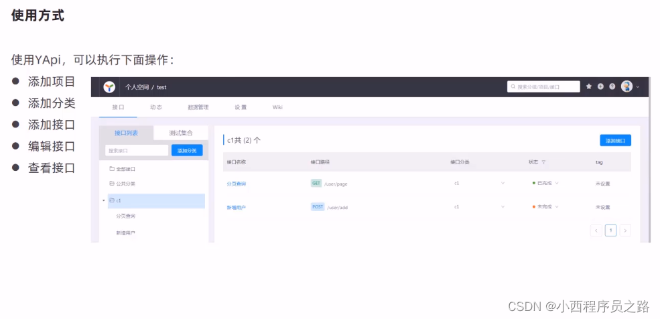Viewport: 660px width, 319px height.
Task: Click the /user/add path text
Action: (338, 208)
